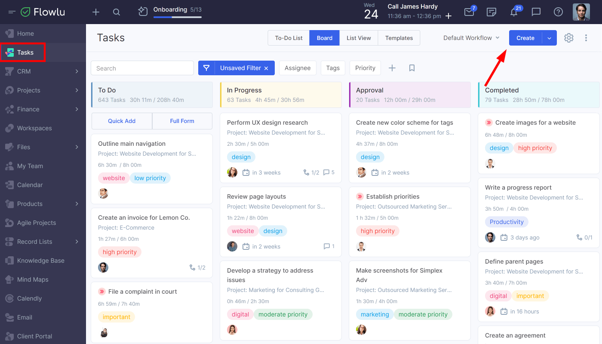Open task Create new color scheme for tags
Image resolution: width=602 pixels, height=344 pixels.
(405, 123)
